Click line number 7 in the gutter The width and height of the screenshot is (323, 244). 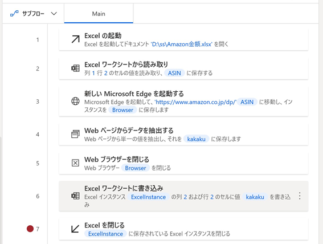(x=38, y=229)
